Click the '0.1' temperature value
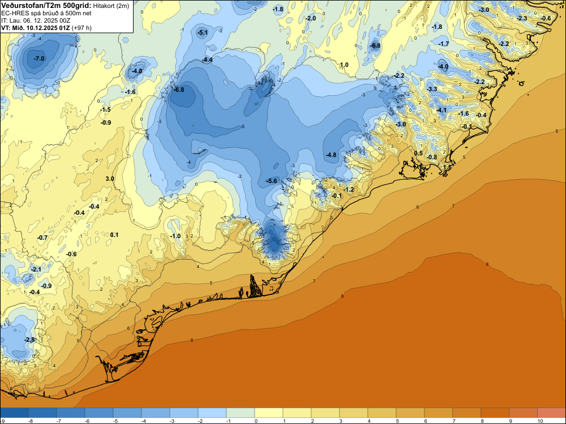This screenshot has height=424, width=566. [114, 235]
